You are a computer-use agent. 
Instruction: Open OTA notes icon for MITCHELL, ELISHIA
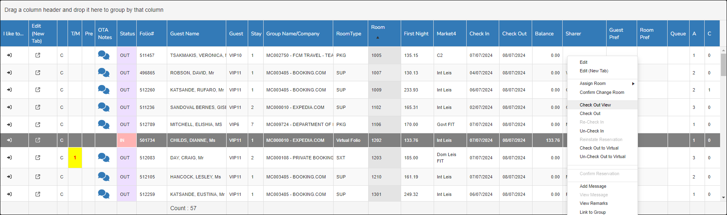tap(104, 124)
